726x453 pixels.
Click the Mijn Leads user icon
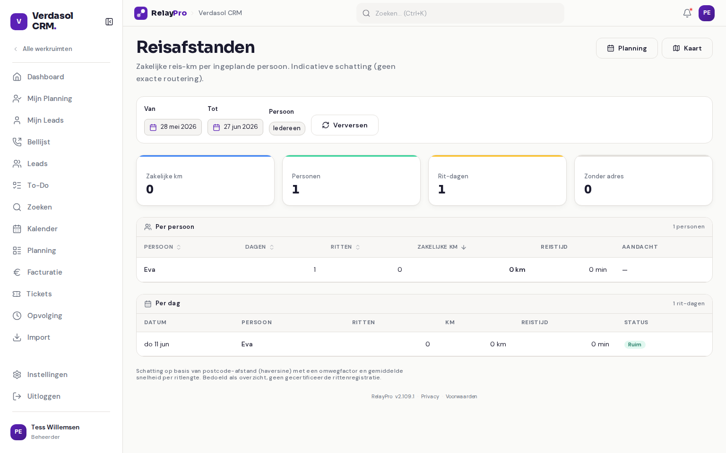click(x=17, y=120)
